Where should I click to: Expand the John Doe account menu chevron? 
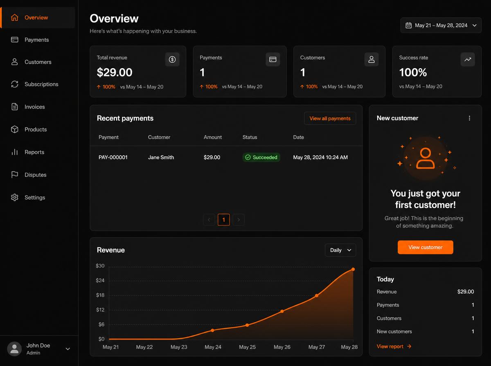[x=68, y=349]
